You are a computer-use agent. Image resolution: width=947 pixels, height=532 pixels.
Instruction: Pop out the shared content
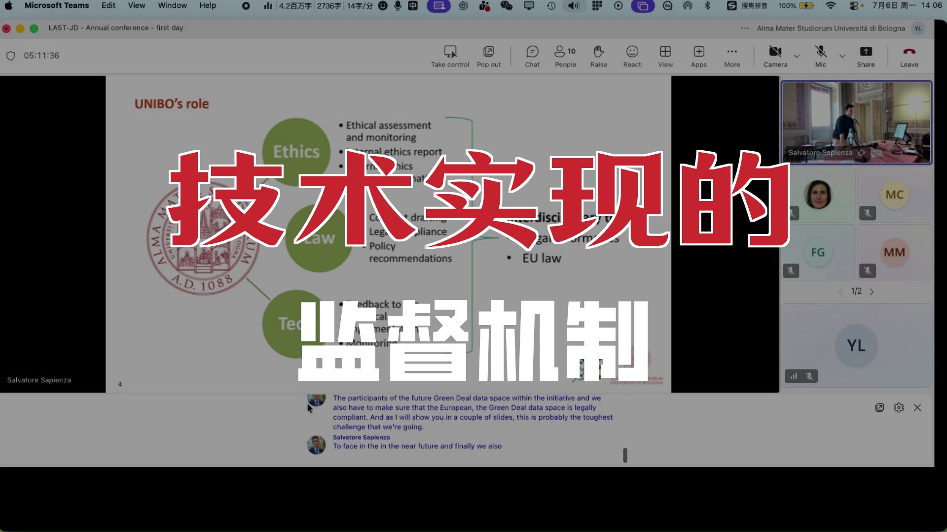(x=488, y=57)
